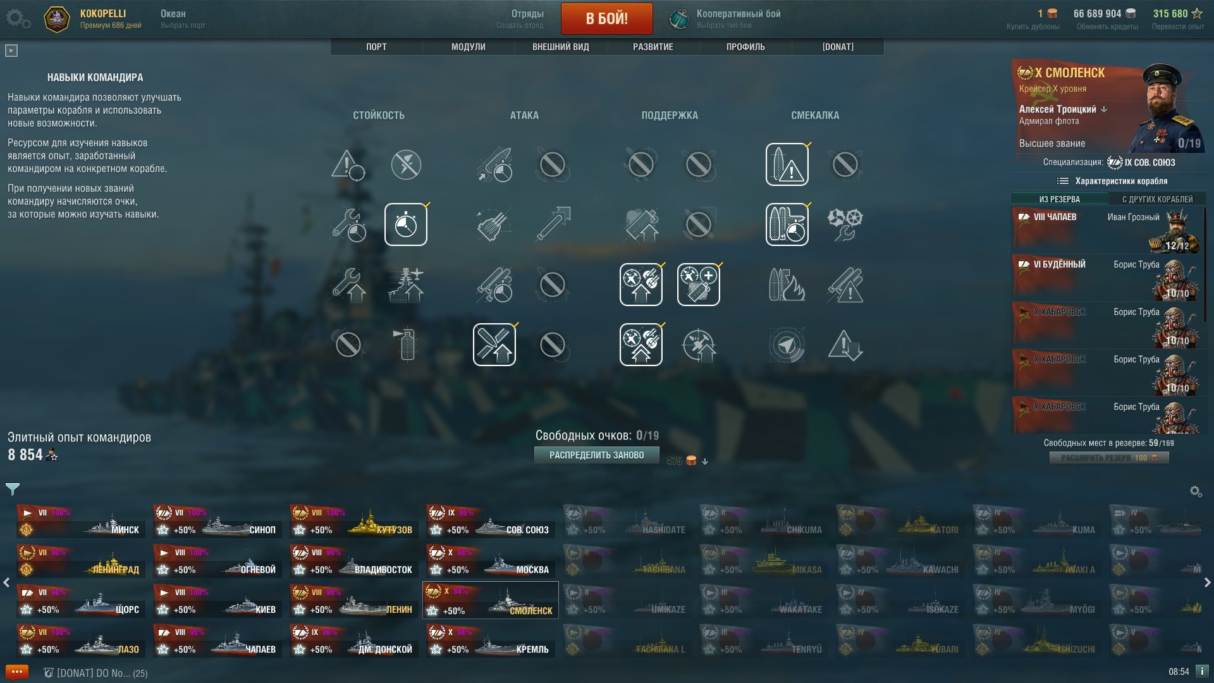Switch to the МОДУЛИ tab

469,47
